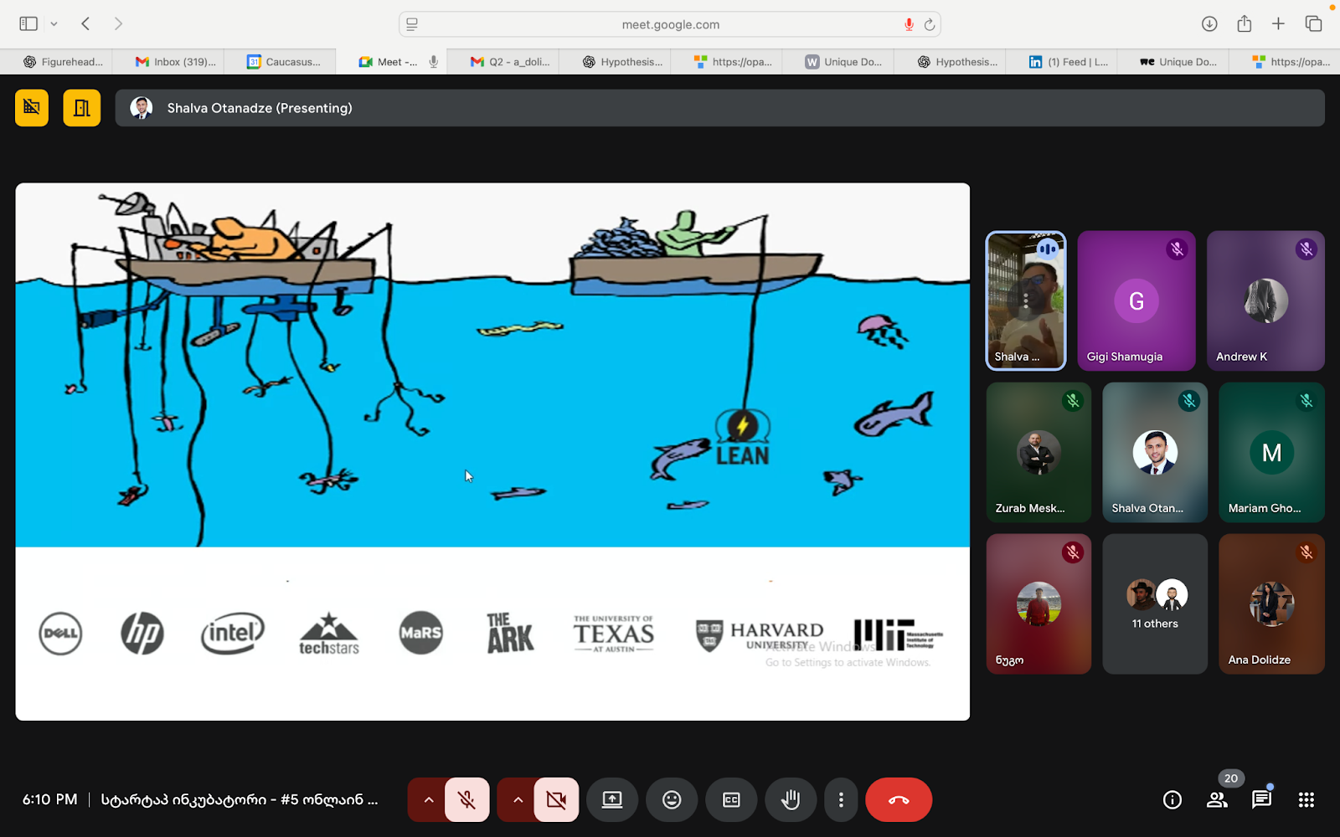Toggle closed captions on
Image resolution: width=1340 pixels, height=837 pixels.
(731, 800)
